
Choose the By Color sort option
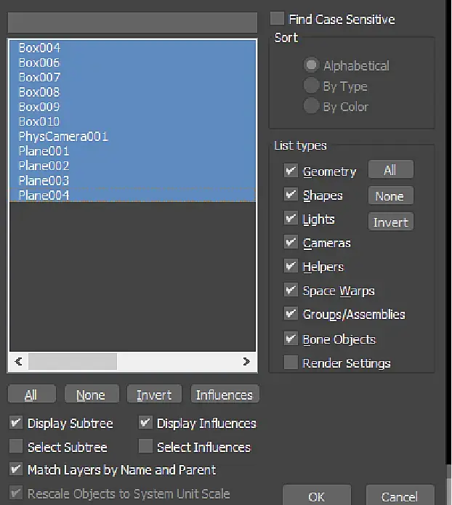(312, 107)
